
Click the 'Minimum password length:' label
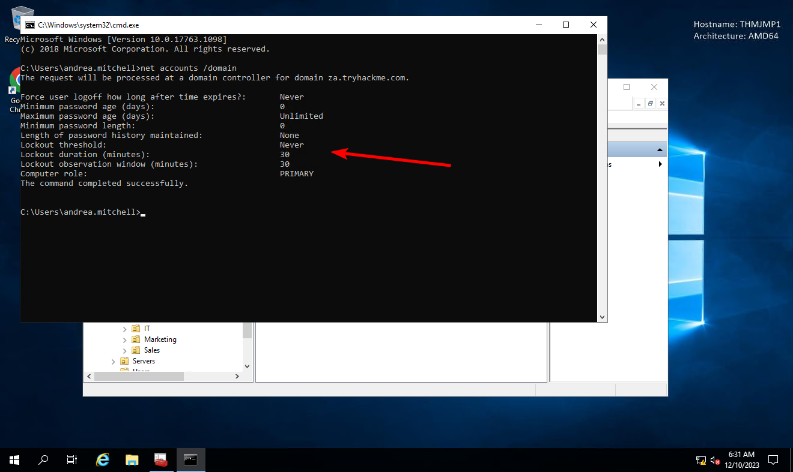pos(78,126)
